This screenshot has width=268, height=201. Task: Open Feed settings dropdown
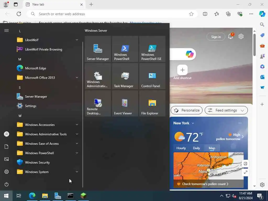point(226,110)
